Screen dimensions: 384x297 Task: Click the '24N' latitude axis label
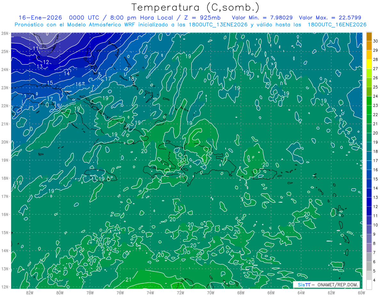point(5,70)
